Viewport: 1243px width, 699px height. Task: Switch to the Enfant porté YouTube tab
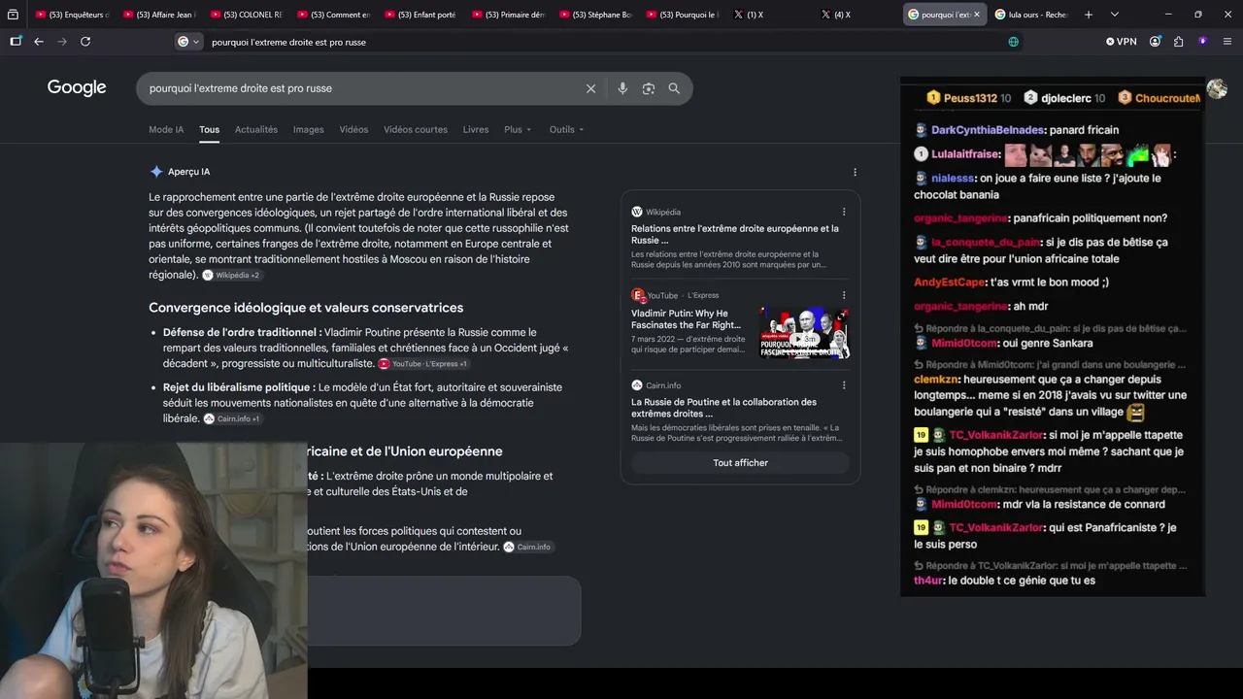pos(421,15)
